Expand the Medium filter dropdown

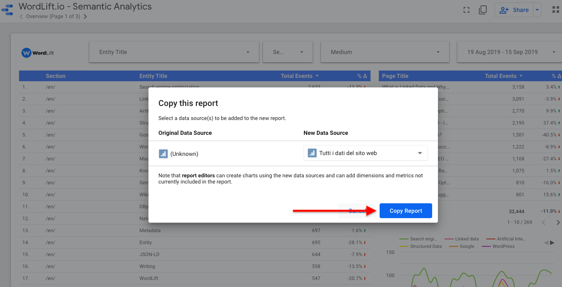[385, 52]
